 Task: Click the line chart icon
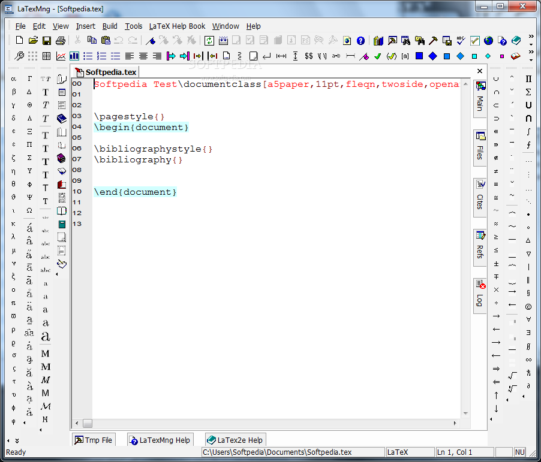coord(61,56)
